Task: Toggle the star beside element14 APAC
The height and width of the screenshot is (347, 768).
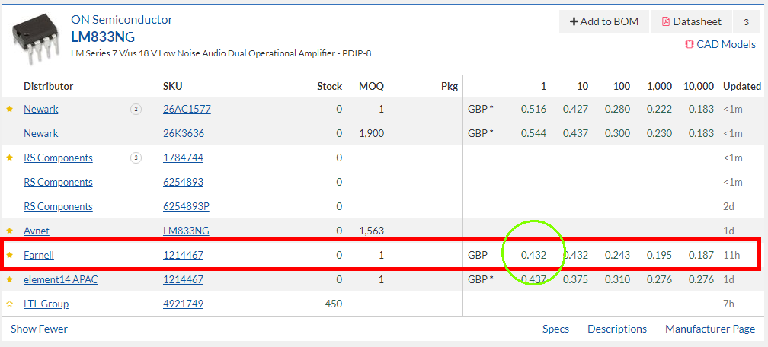Action: pyautogui.click(x=9, y=279)
